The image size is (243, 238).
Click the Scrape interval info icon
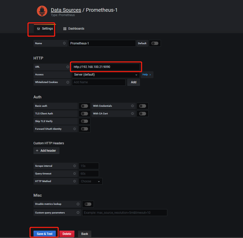coord(74,166)
